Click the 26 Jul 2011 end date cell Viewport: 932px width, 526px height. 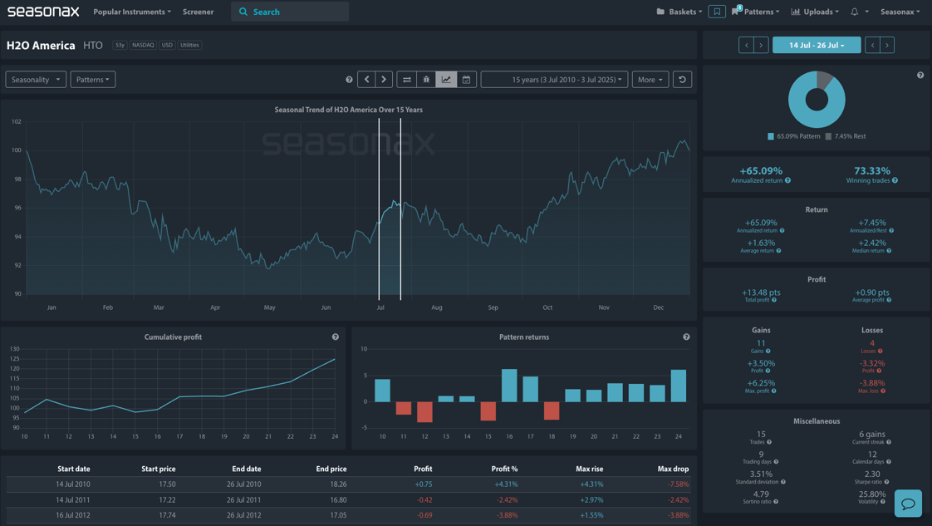point(243,500)
